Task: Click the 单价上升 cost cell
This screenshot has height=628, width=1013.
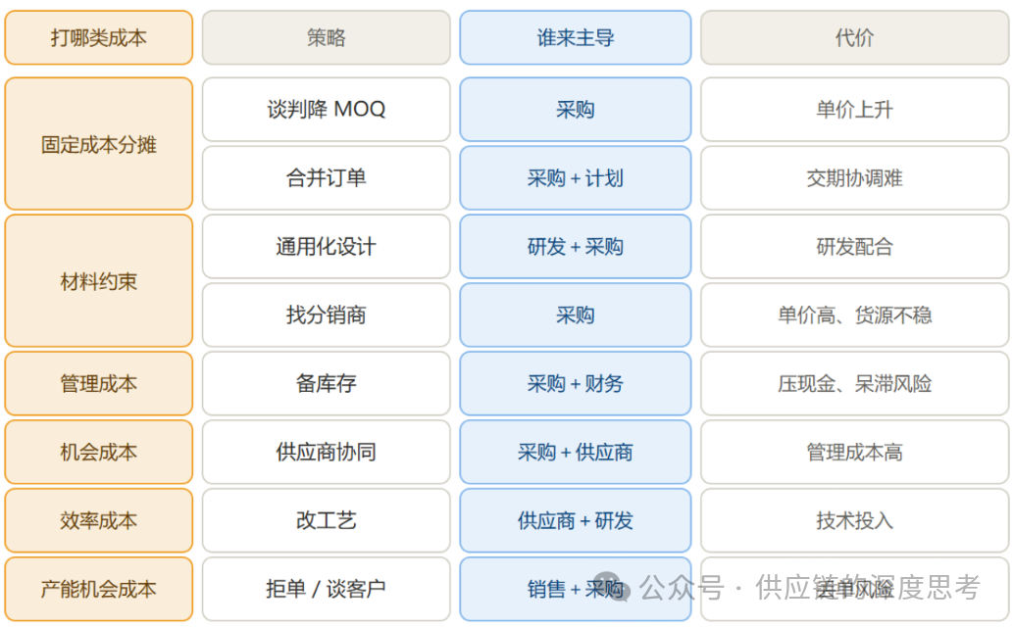Action: tap(854, 109)
